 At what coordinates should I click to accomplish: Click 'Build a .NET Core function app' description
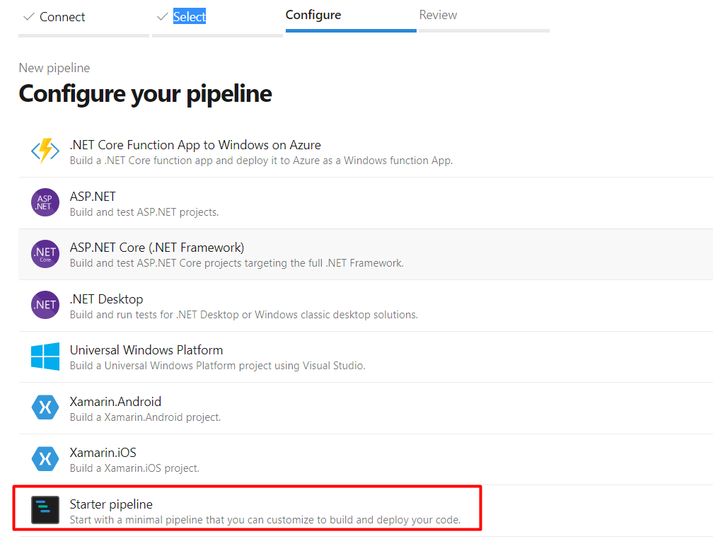coord(261,161)
